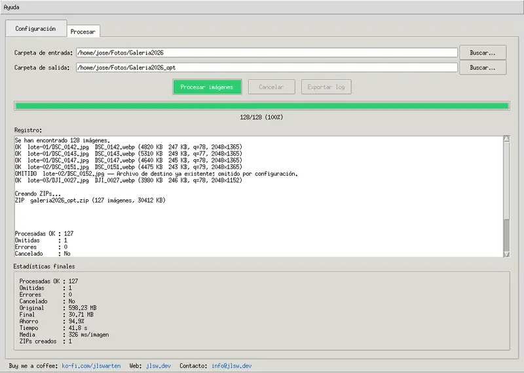Click 'Errores : 0' in the log
This screenshot has width=524, height=373.
(41, 247)
